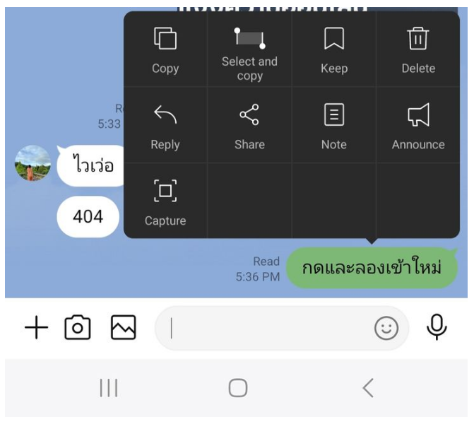
Task: Capture the chat with the Capture icon
Action: [165, 191]
